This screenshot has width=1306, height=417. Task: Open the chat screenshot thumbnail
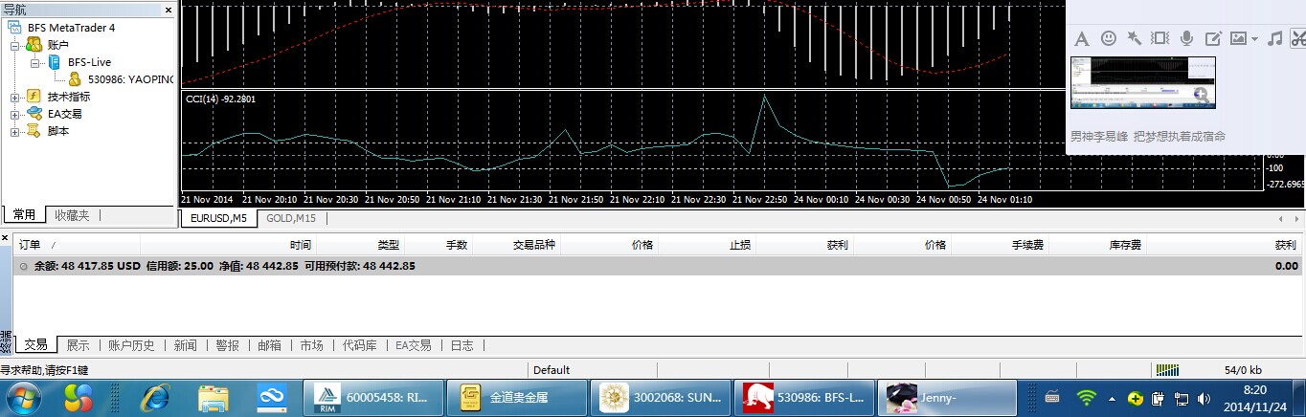point(1142,82)
